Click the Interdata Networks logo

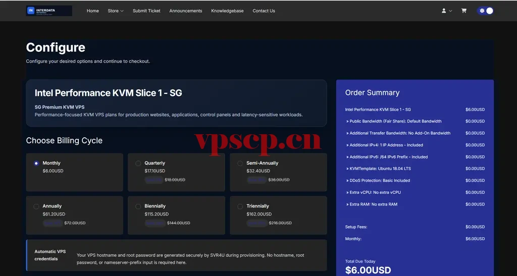pyautogui.click(x=49, y=11)
